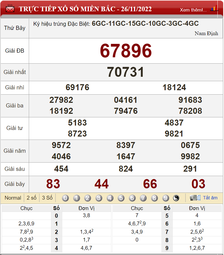The width and height of the screenshot is (224, 255).
Task: Click the Thứ Bảy day label
Action: point(15,28)
